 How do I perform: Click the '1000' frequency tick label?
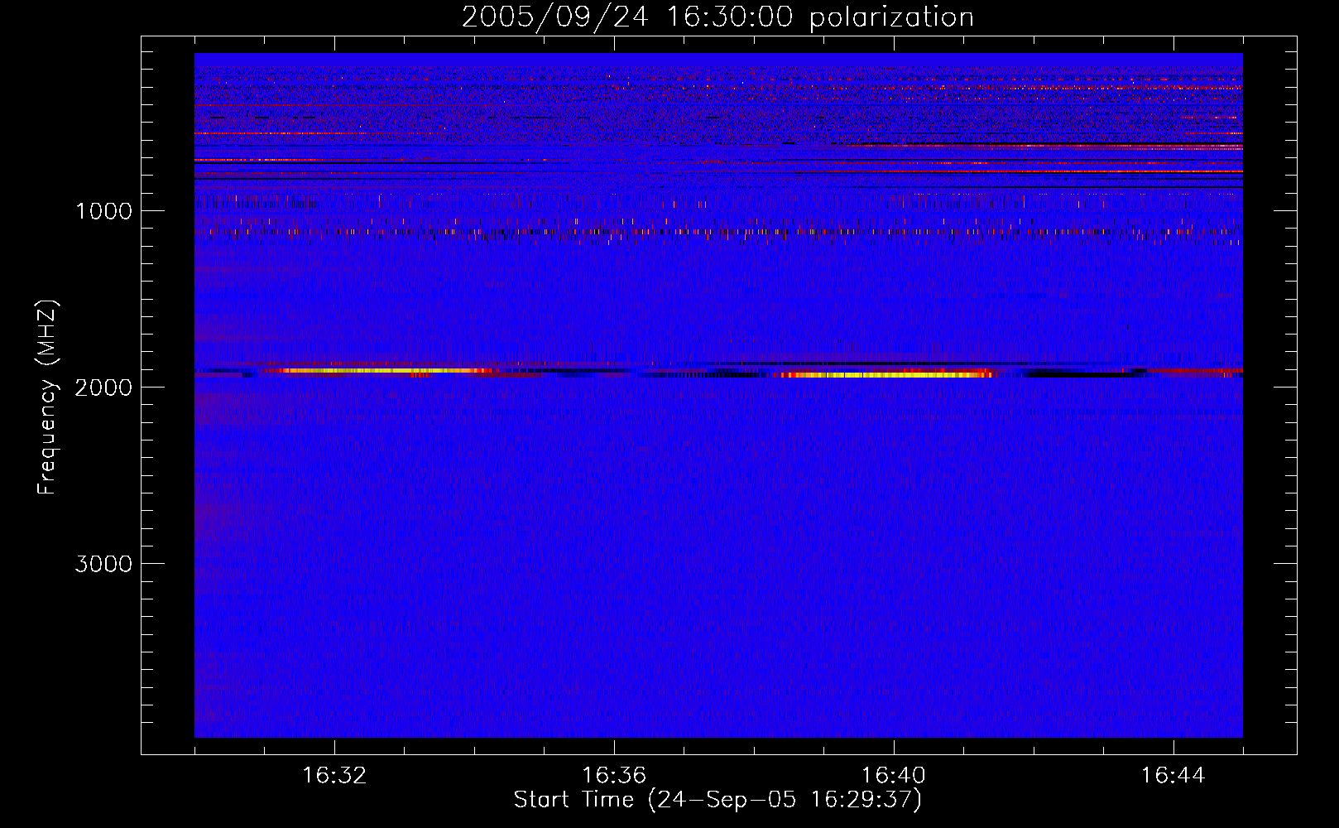pyautogui.click(x=103, y=211)
